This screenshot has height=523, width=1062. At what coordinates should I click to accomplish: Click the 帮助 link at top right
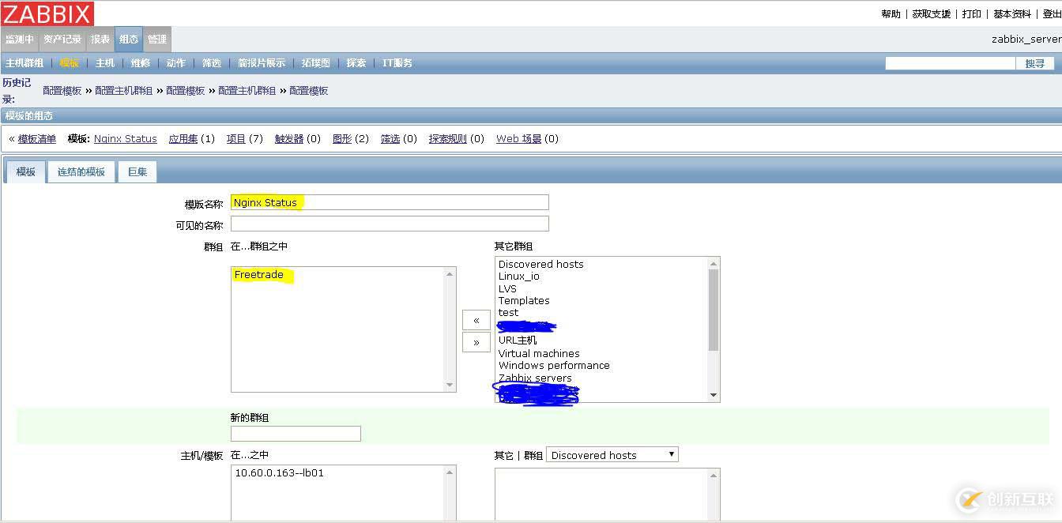pos(891,13)
